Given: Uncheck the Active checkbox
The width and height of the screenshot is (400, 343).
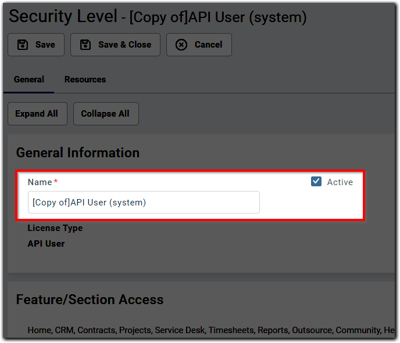Looking at the screenshot, I should click(x=316, y=182).
